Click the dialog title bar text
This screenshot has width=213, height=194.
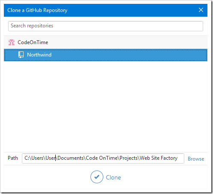pos(37,10)
